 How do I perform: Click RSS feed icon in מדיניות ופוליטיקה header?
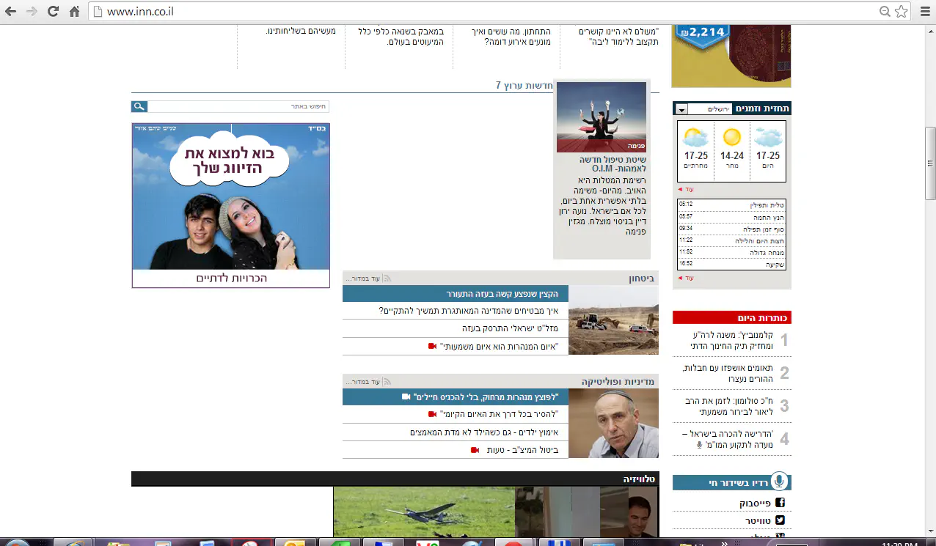(388, 382)
